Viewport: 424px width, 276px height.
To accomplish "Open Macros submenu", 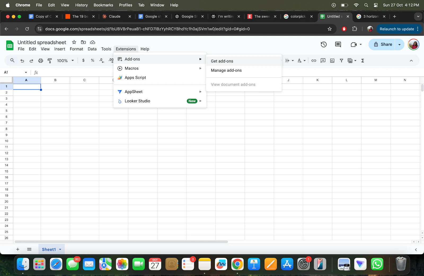I will [160, 68].
